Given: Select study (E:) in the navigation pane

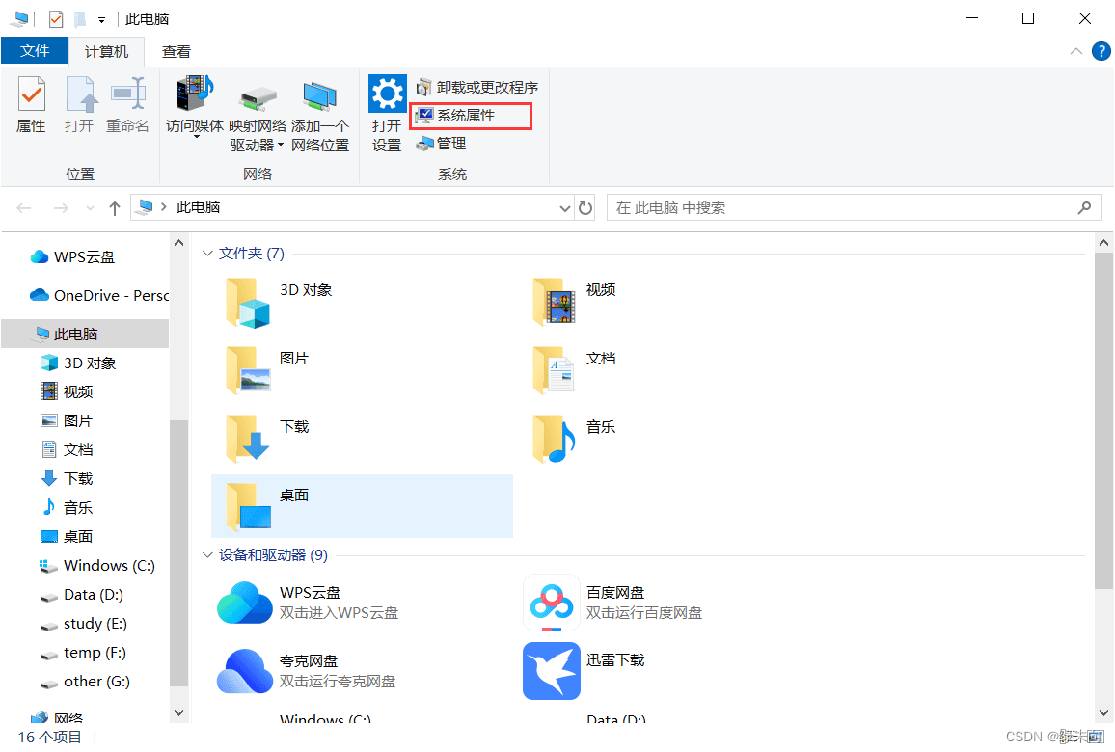Looking at the screenshot, I should pyautogui.click(x=84, y=624).
